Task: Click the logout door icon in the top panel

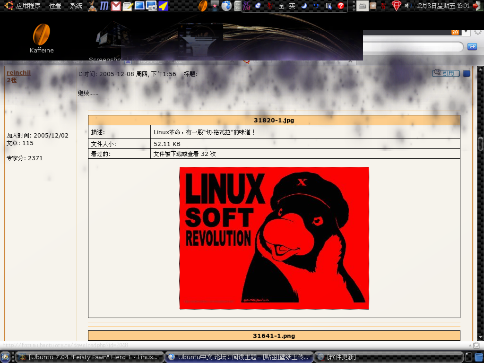Action: pos(477,6)
